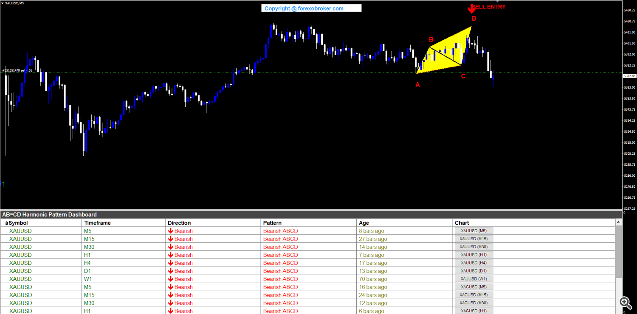The image size is (637, 314).
Task: Open the XAUUSD (M15) chart button
Action: tap(474, 239)
